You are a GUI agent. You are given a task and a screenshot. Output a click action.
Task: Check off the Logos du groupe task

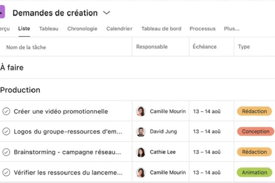(x=6, y=131)
